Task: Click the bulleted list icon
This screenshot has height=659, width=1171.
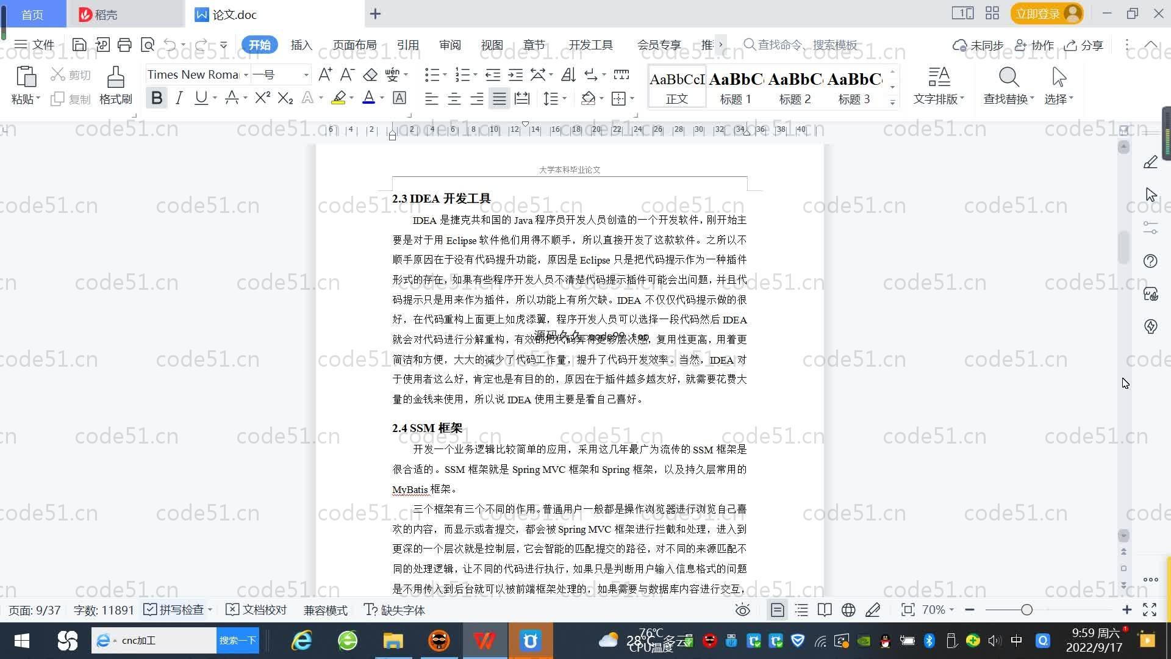Action: [x=432, y=74]
